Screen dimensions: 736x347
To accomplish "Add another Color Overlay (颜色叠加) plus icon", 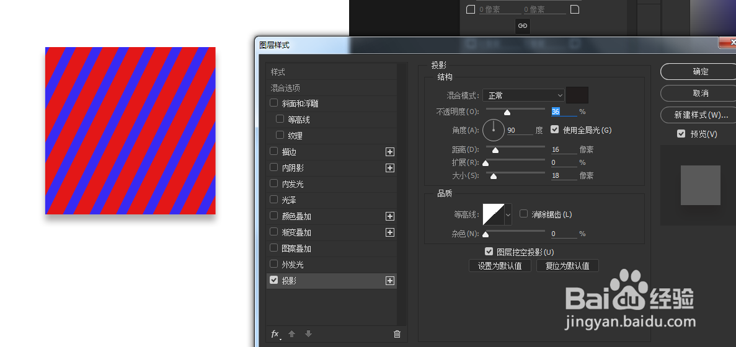I will click(389, 216).
